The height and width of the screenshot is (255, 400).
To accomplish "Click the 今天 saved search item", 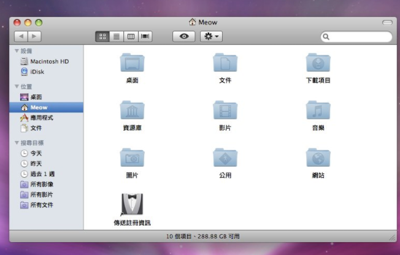I will 36,153.
